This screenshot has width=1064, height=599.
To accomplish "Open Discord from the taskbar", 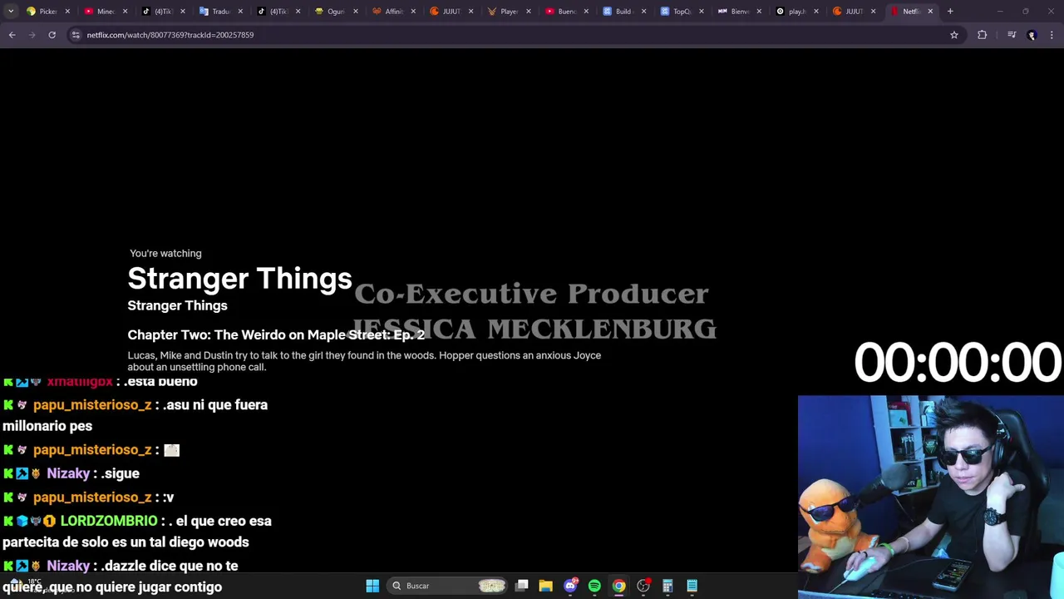I will [x=570, y=586].
